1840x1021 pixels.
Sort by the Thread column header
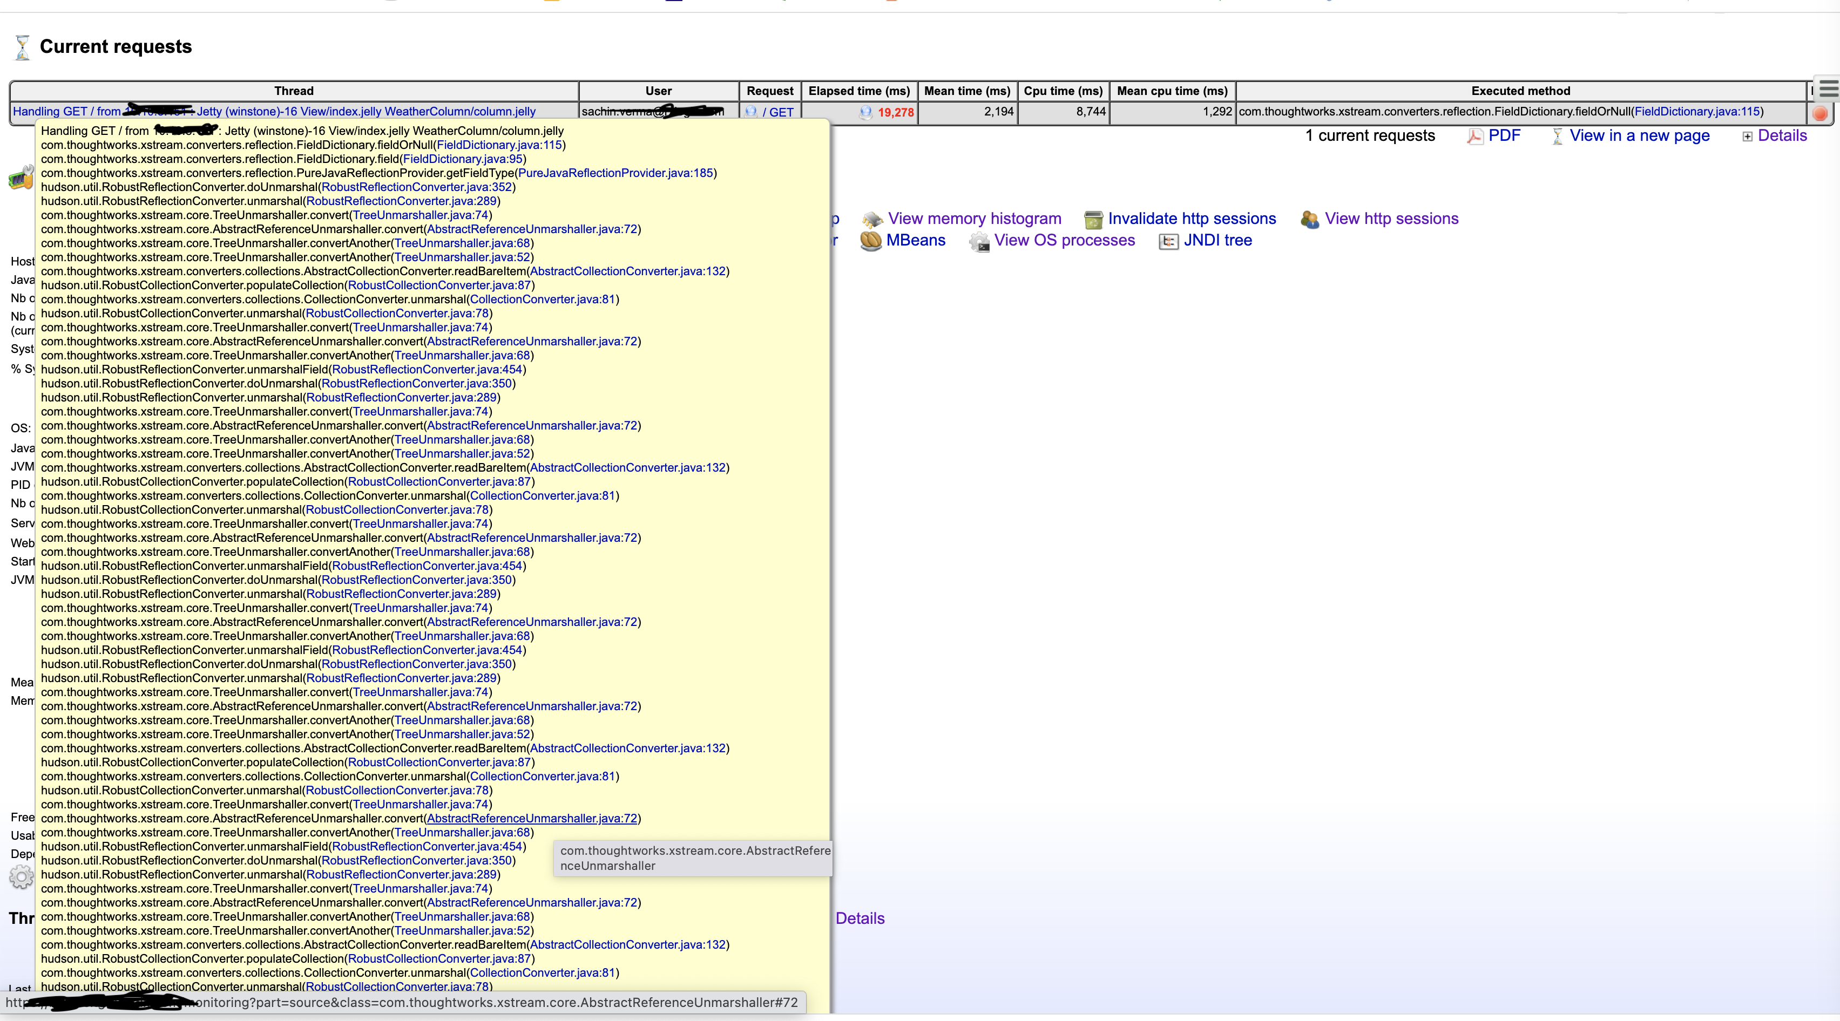pos(294,91)
